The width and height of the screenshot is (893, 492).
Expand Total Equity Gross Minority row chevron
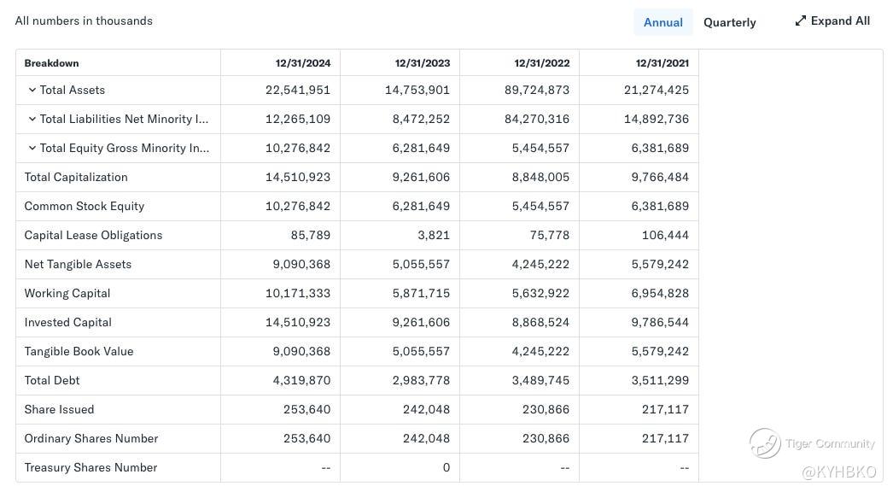(32, 148)
